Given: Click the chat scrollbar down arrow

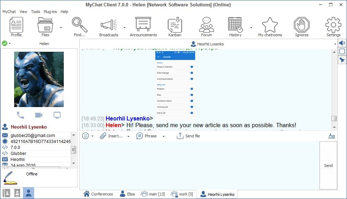Looking at the screenshot, I should (x=334, y=127).
